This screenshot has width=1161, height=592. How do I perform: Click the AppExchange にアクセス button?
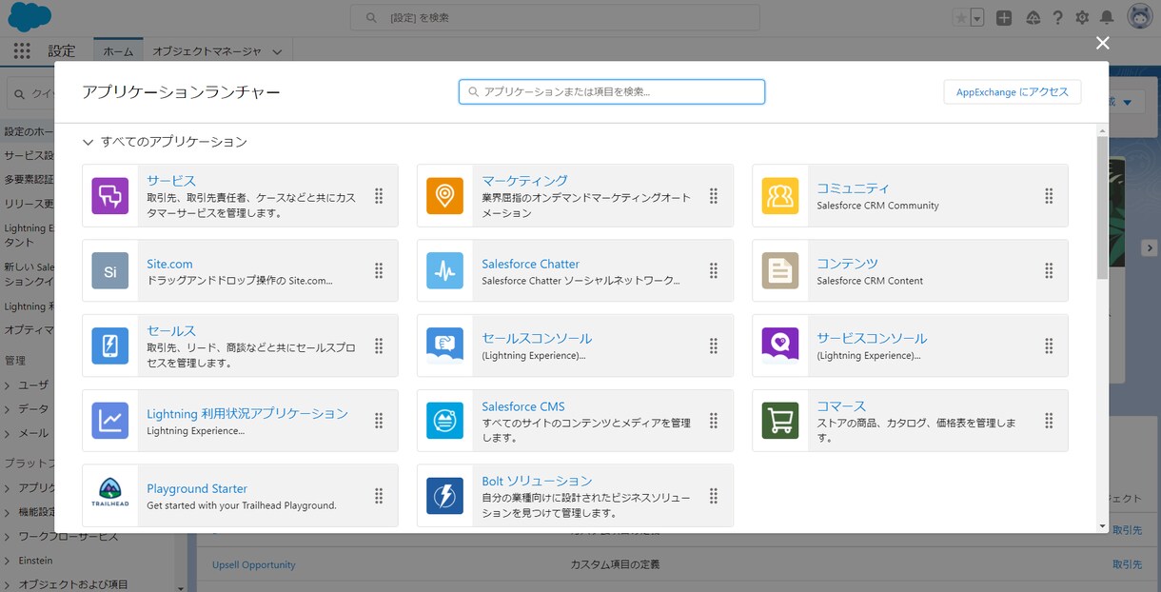click(x=1013, y=91)
